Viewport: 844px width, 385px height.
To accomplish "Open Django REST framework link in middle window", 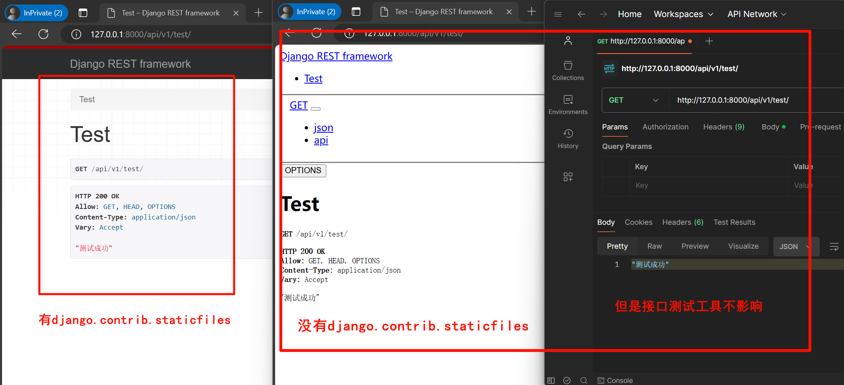I will pyautogui.click(x=337, y=56).
